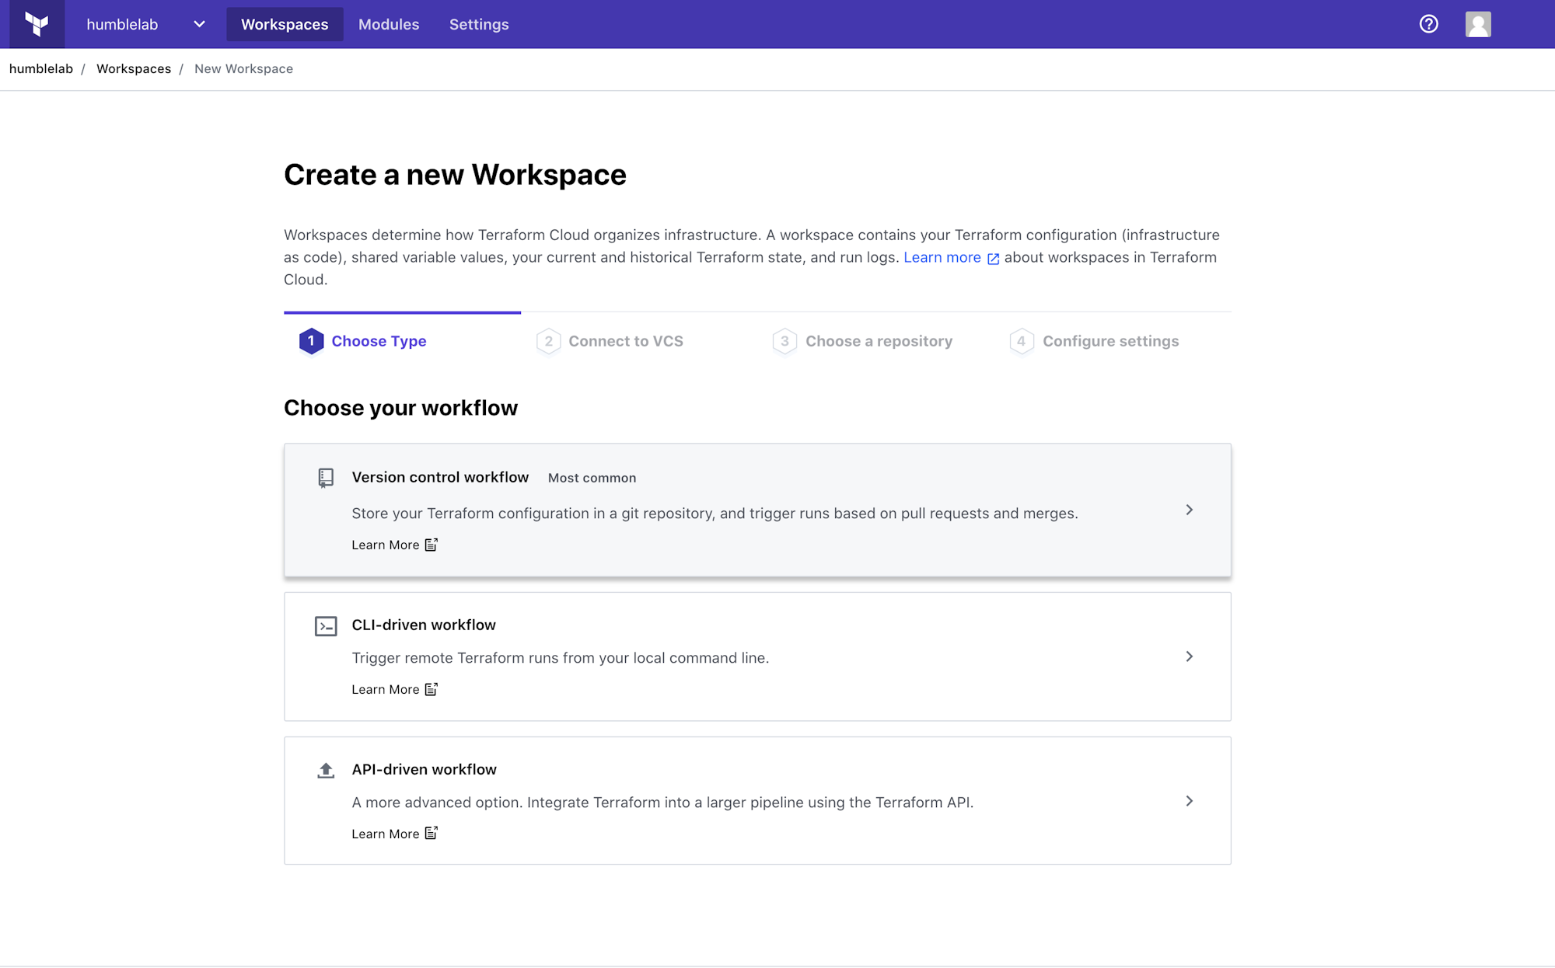Click the upload icon for API-driven workflow
The image size is (1555, 968).
point(325,770)
